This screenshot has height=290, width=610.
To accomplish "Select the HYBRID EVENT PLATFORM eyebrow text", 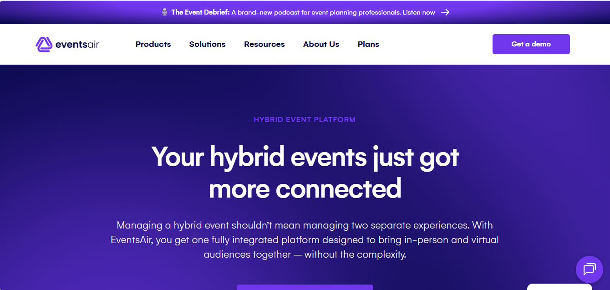I will (305, 119).
